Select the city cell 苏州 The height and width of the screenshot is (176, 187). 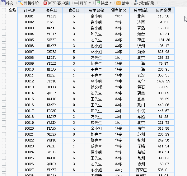click(141, 134)
